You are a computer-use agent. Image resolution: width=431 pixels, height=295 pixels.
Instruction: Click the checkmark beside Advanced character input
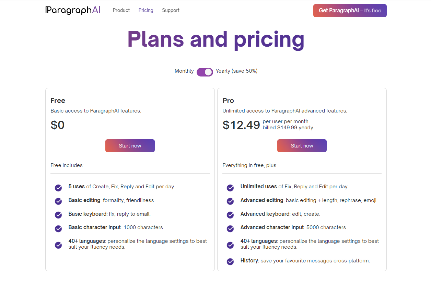(230, 228)
